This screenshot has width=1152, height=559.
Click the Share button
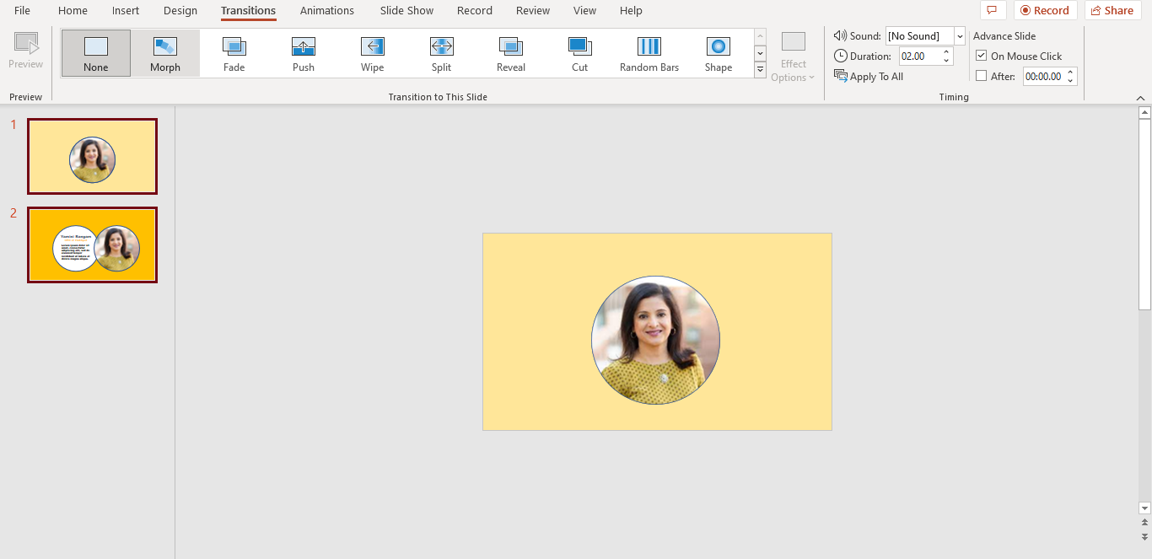1112,10
